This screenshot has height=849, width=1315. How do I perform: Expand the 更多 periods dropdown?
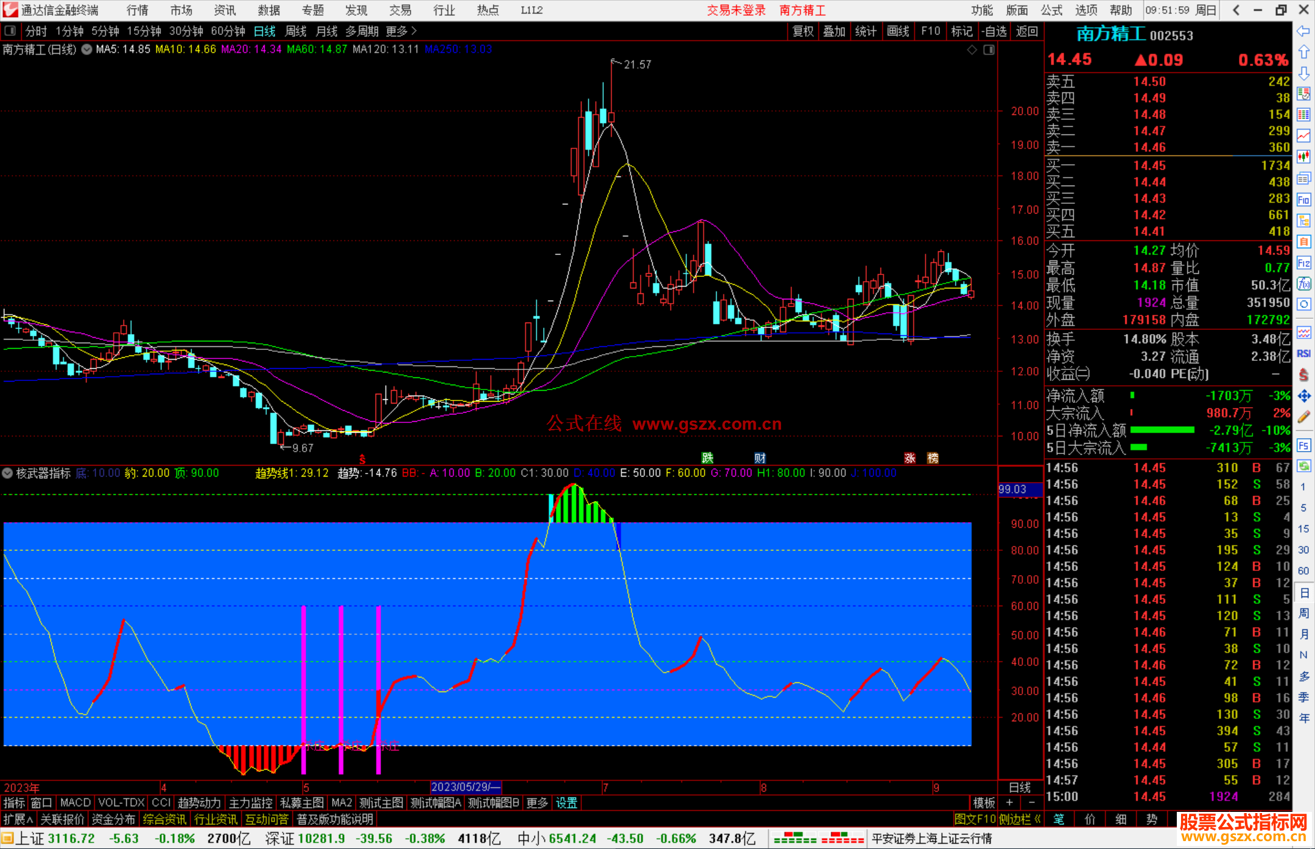(401, 30)
